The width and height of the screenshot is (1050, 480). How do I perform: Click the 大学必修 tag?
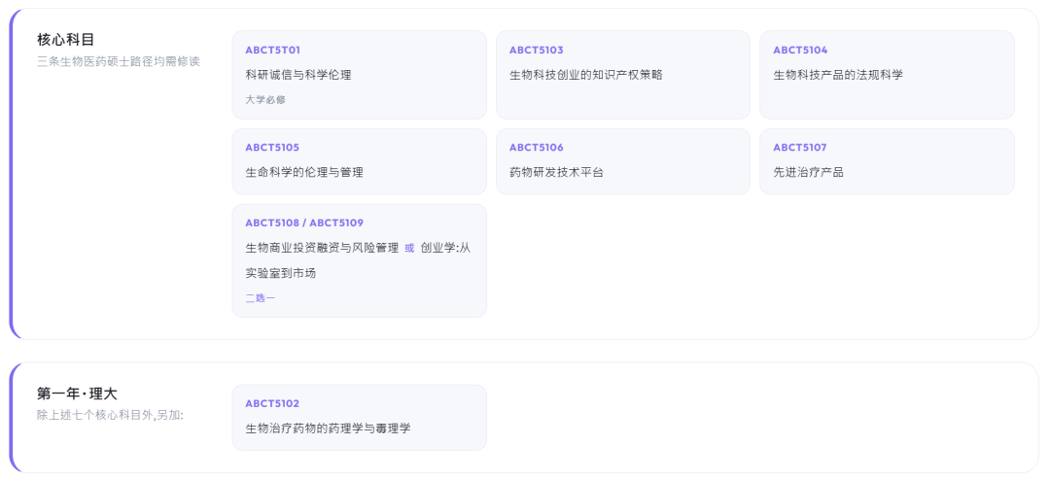click(265, 100)
